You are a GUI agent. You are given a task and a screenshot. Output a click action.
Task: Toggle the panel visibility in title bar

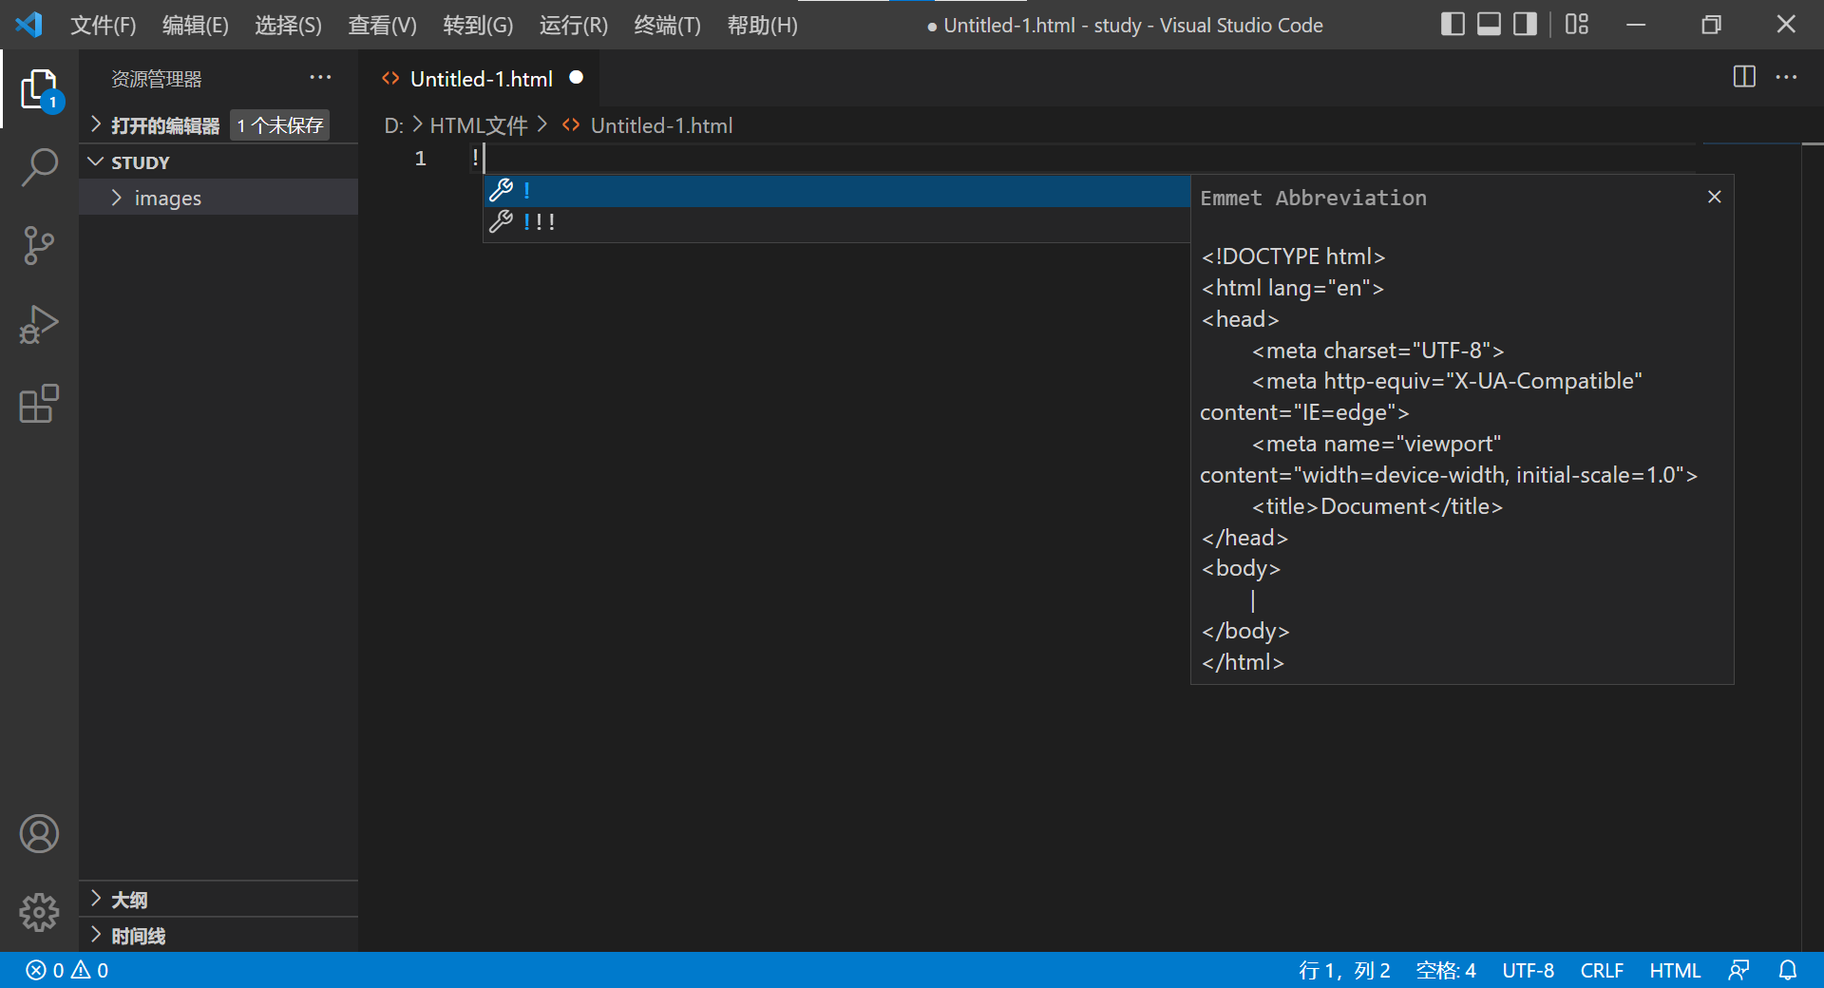[x=1488, y=24]
